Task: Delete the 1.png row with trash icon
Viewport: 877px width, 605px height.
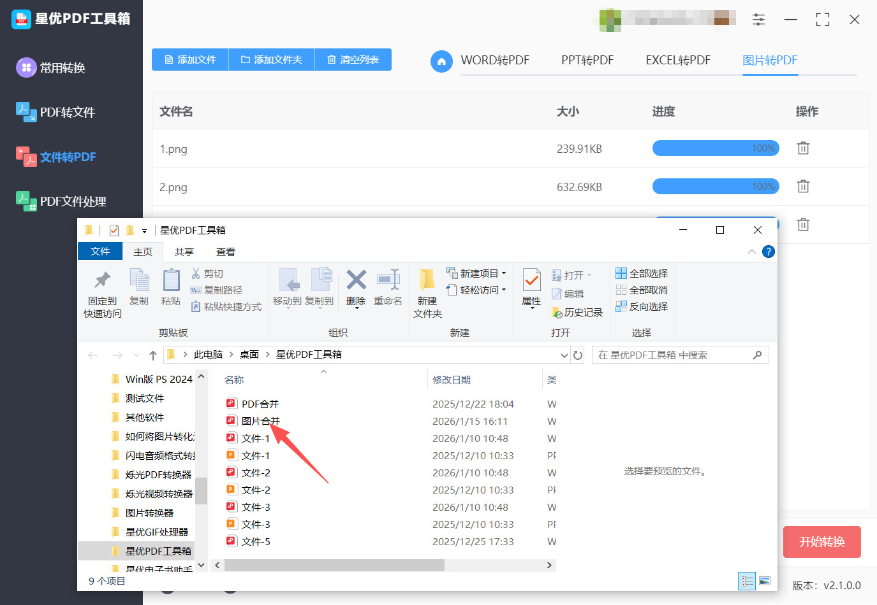Action: (x=803, y=148)
